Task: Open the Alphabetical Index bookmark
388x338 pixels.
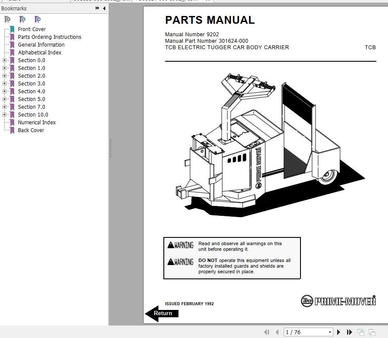Action: click(40, 53)
